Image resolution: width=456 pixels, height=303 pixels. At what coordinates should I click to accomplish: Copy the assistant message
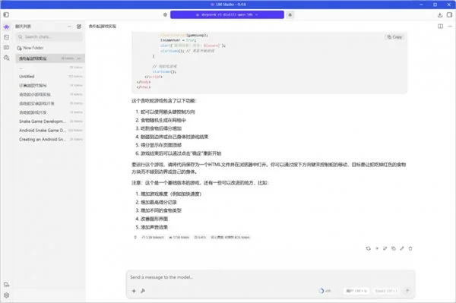tap(394, 248)
